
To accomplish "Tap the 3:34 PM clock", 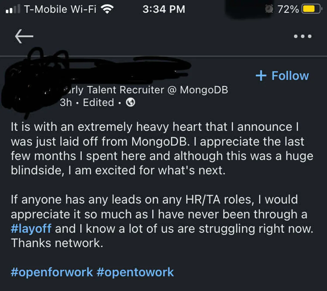I will [164, 10].
